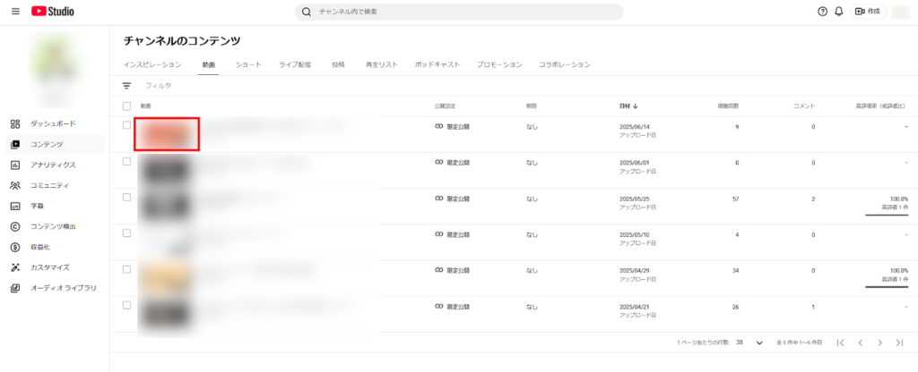Open ダッシュボード in the sidebar
Screen dimensions: 918x372
click(x=52, y=123)
